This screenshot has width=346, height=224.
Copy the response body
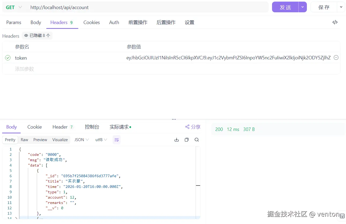(x=187, y=140)
